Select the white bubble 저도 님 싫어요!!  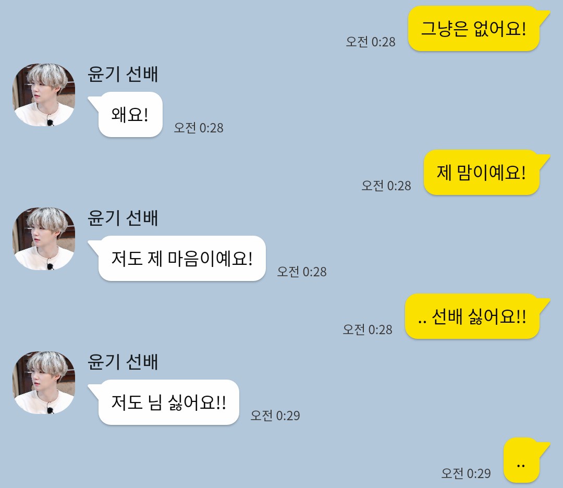click(x=164, y=402)
